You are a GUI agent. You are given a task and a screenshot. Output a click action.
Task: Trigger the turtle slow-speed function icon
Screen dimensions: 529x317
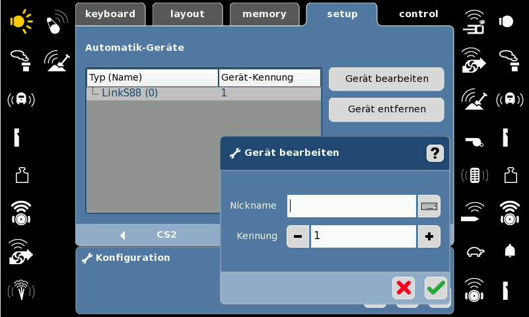475,252
